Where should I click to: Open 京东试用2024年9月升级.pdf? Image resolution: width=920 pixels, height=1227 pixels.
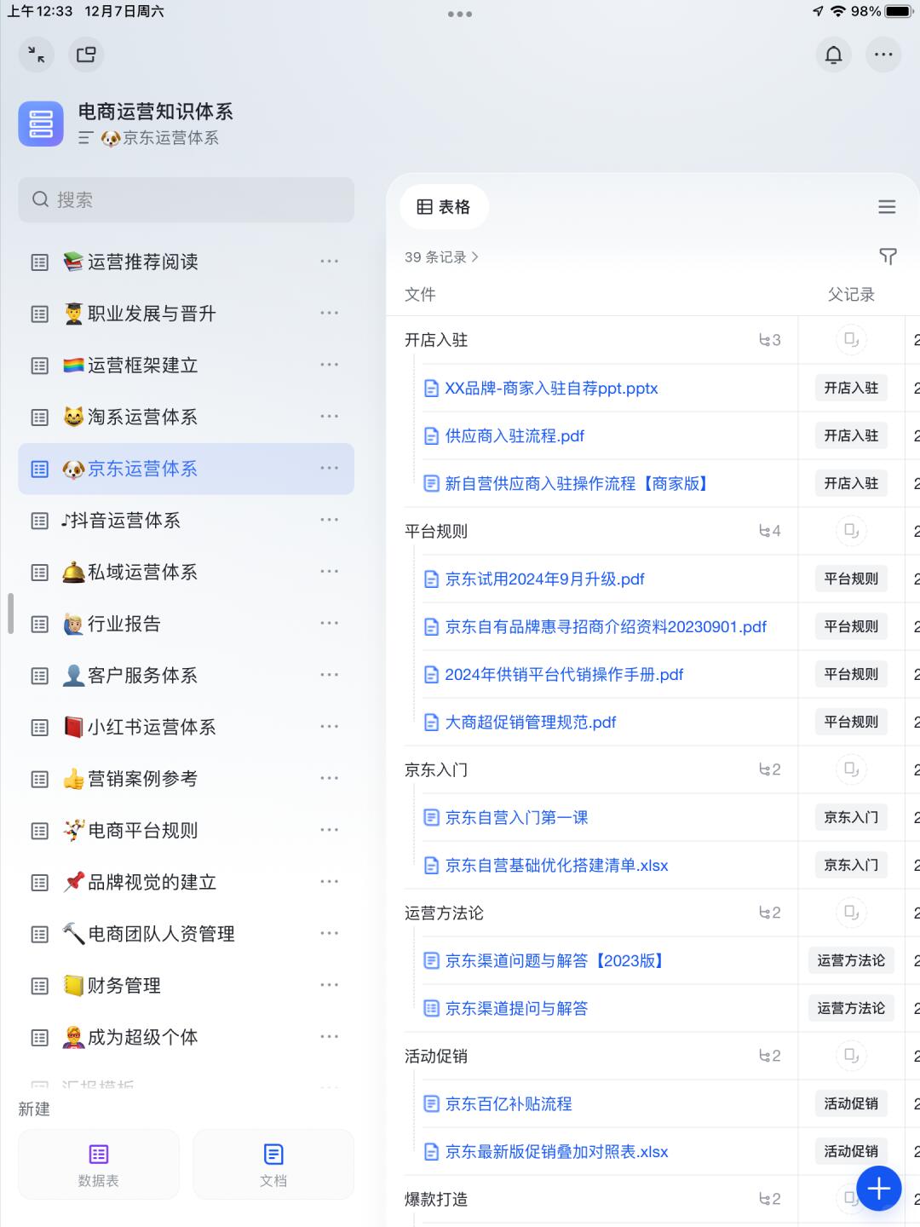544,579
